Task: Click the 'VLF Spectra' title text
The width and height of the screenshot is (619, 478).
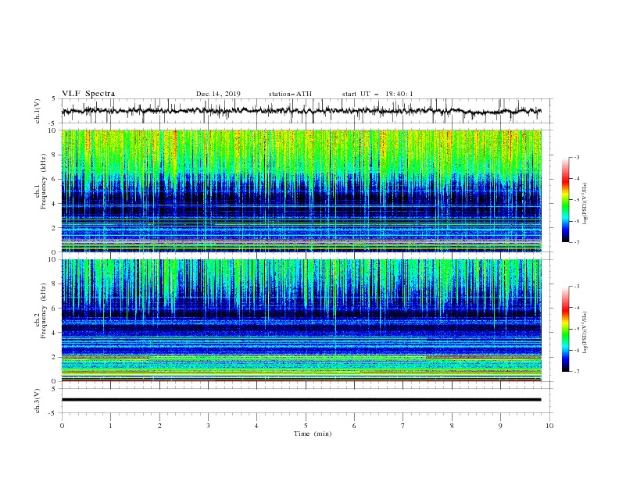Action: coord(88,94)
